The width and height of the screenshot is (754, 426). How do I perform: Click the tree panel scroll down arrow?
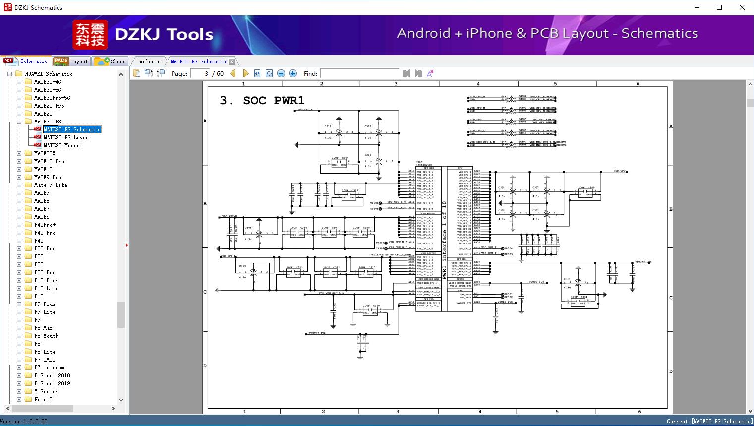click(121, 400)
